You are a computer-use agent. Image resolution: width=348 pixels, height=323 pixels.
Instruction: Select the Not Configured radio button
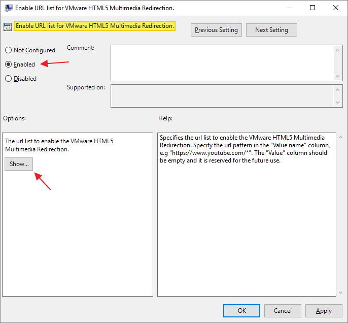tap(9, 50)
